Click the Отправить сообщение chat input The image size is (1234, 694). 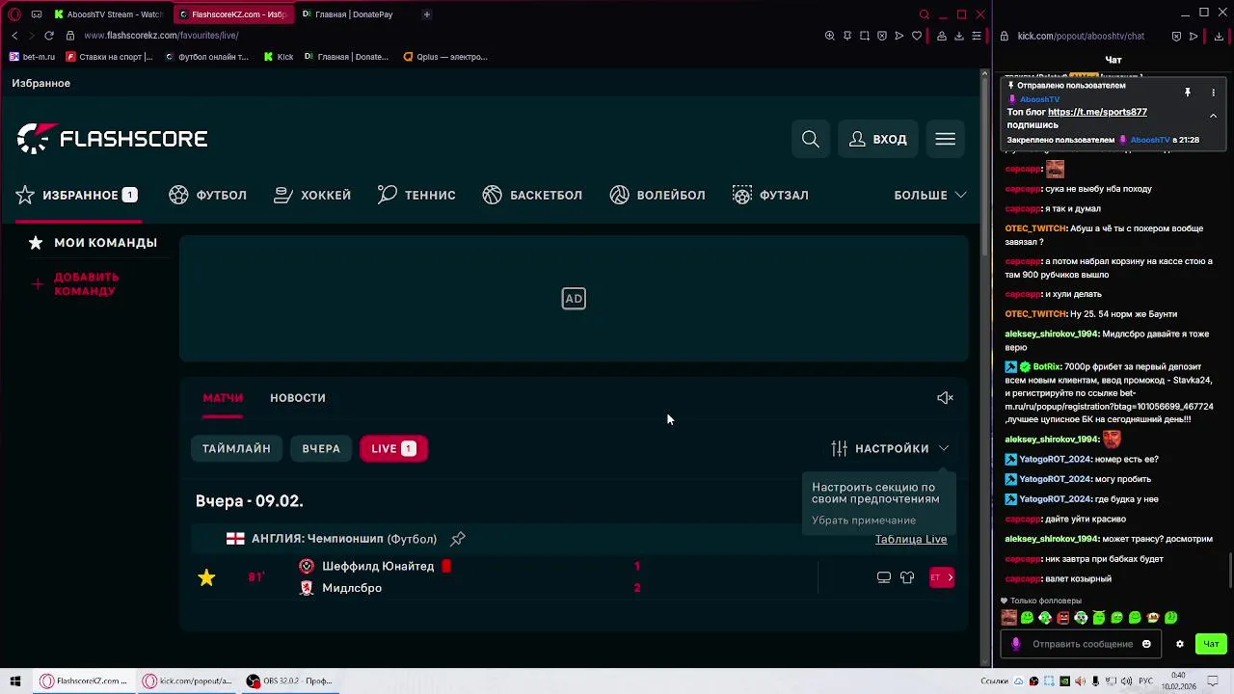coord(1083,644)
